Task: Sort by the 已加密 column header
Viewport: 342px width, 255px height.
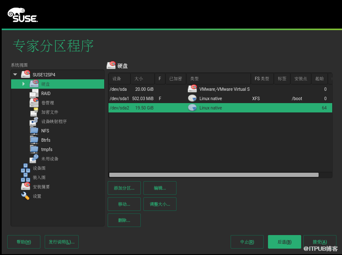Action: click(x=176, y=78)
